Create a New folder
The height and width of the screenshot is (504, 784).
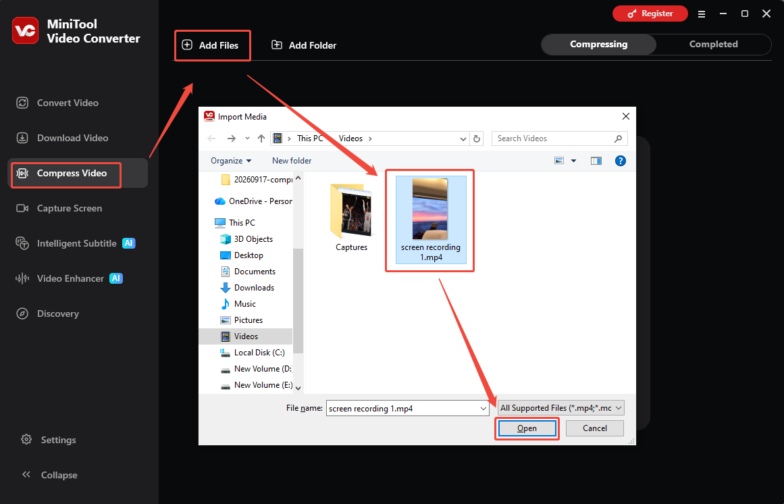[292, 161]
